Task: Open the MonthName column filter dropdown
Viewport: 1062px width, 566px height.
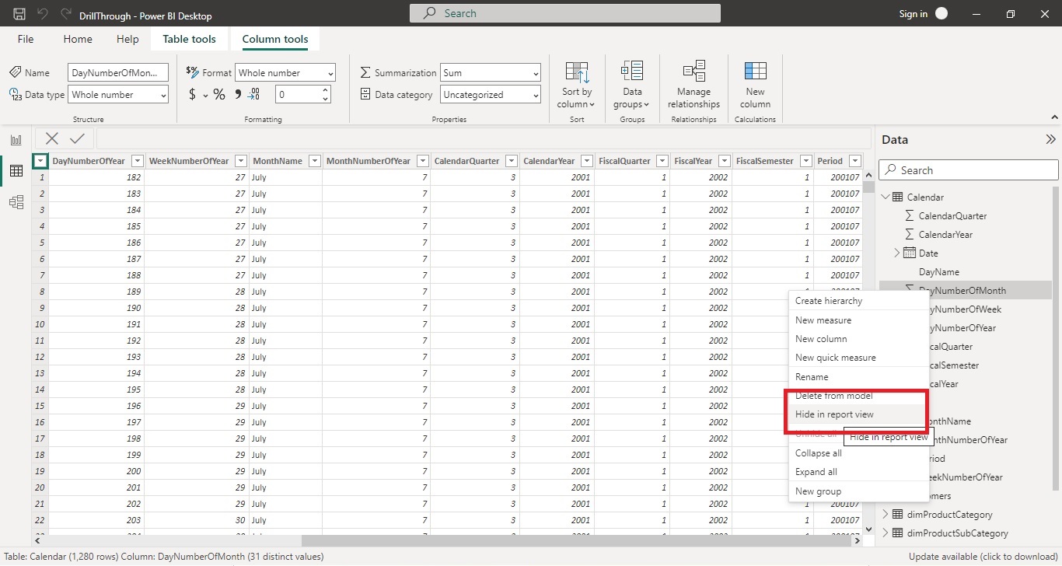Action: pos(314,161)
